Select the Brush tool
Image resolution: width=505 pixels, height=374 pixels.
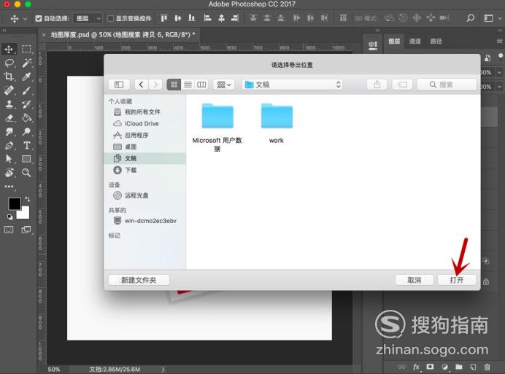[26, 90]
